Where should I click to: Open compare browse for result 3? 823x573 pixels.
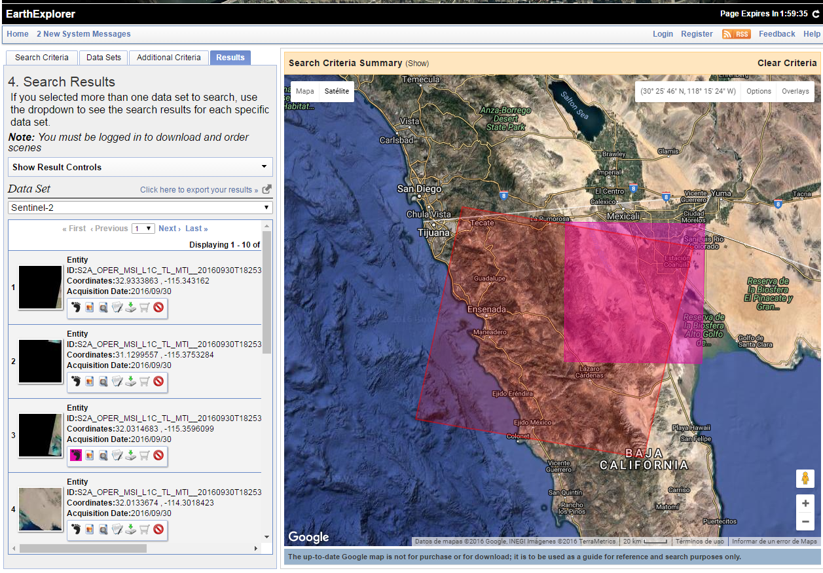click(x=103, y=455)
